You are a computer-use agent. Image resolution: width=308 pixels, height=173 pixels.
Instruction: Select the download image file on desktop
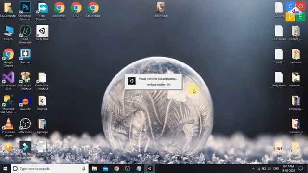(160, 10)
